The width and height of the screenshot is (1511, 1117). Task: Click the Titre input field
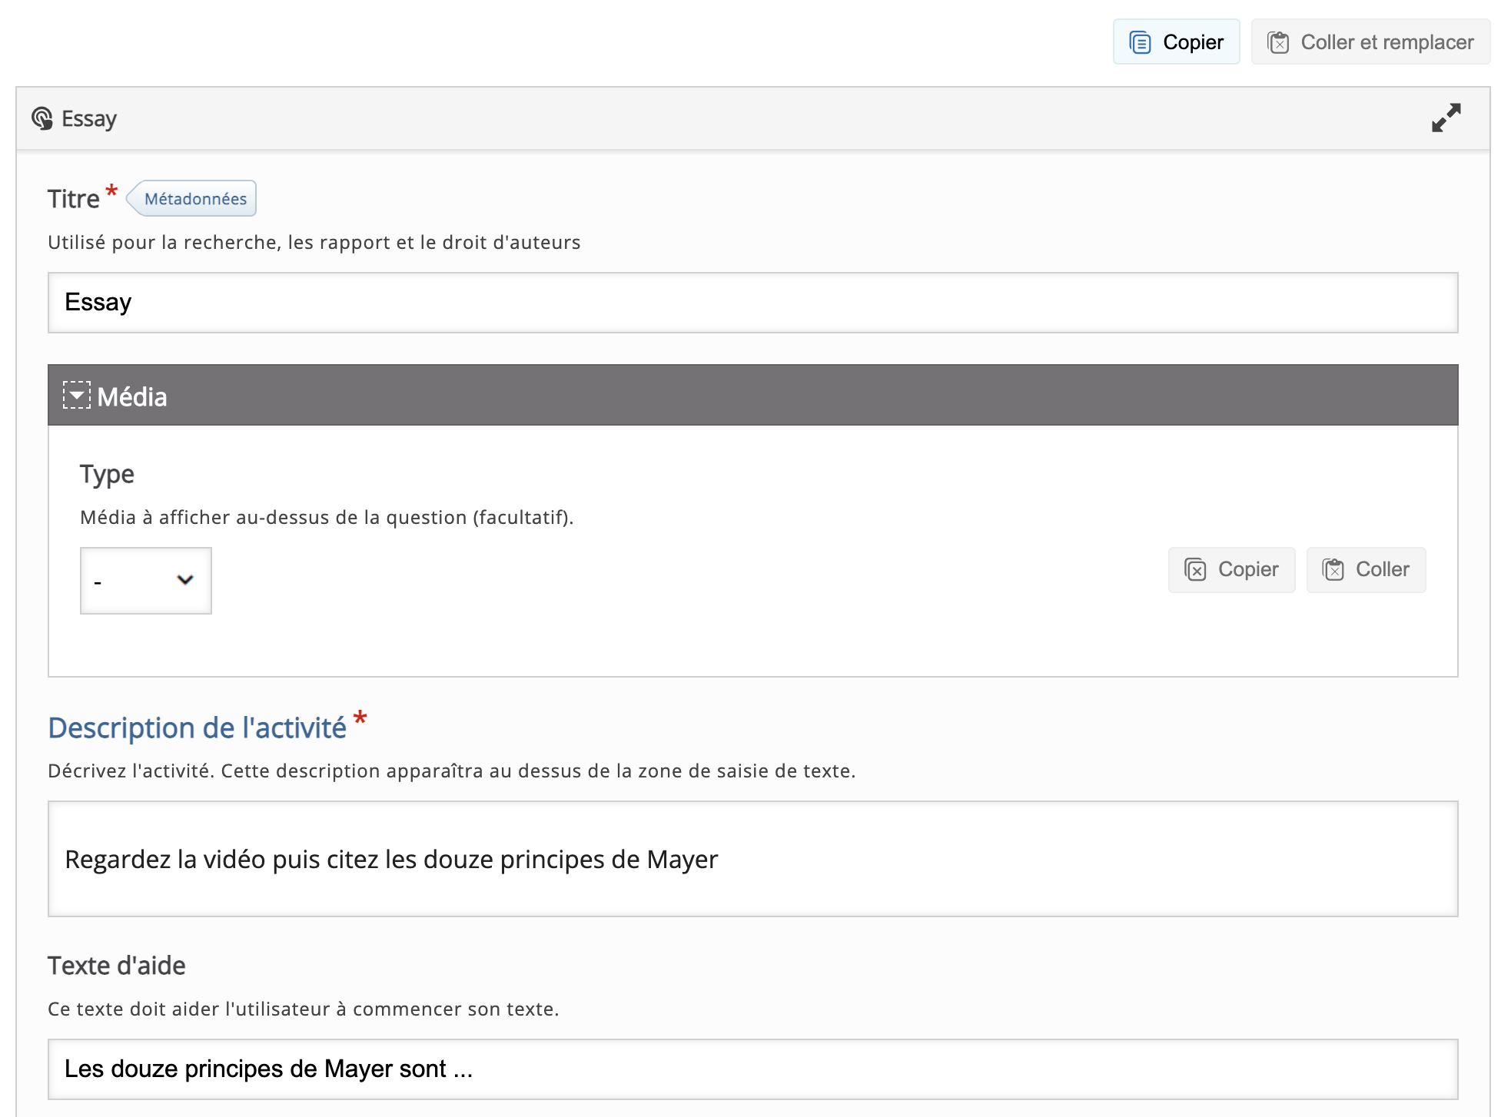click(752, 303)
